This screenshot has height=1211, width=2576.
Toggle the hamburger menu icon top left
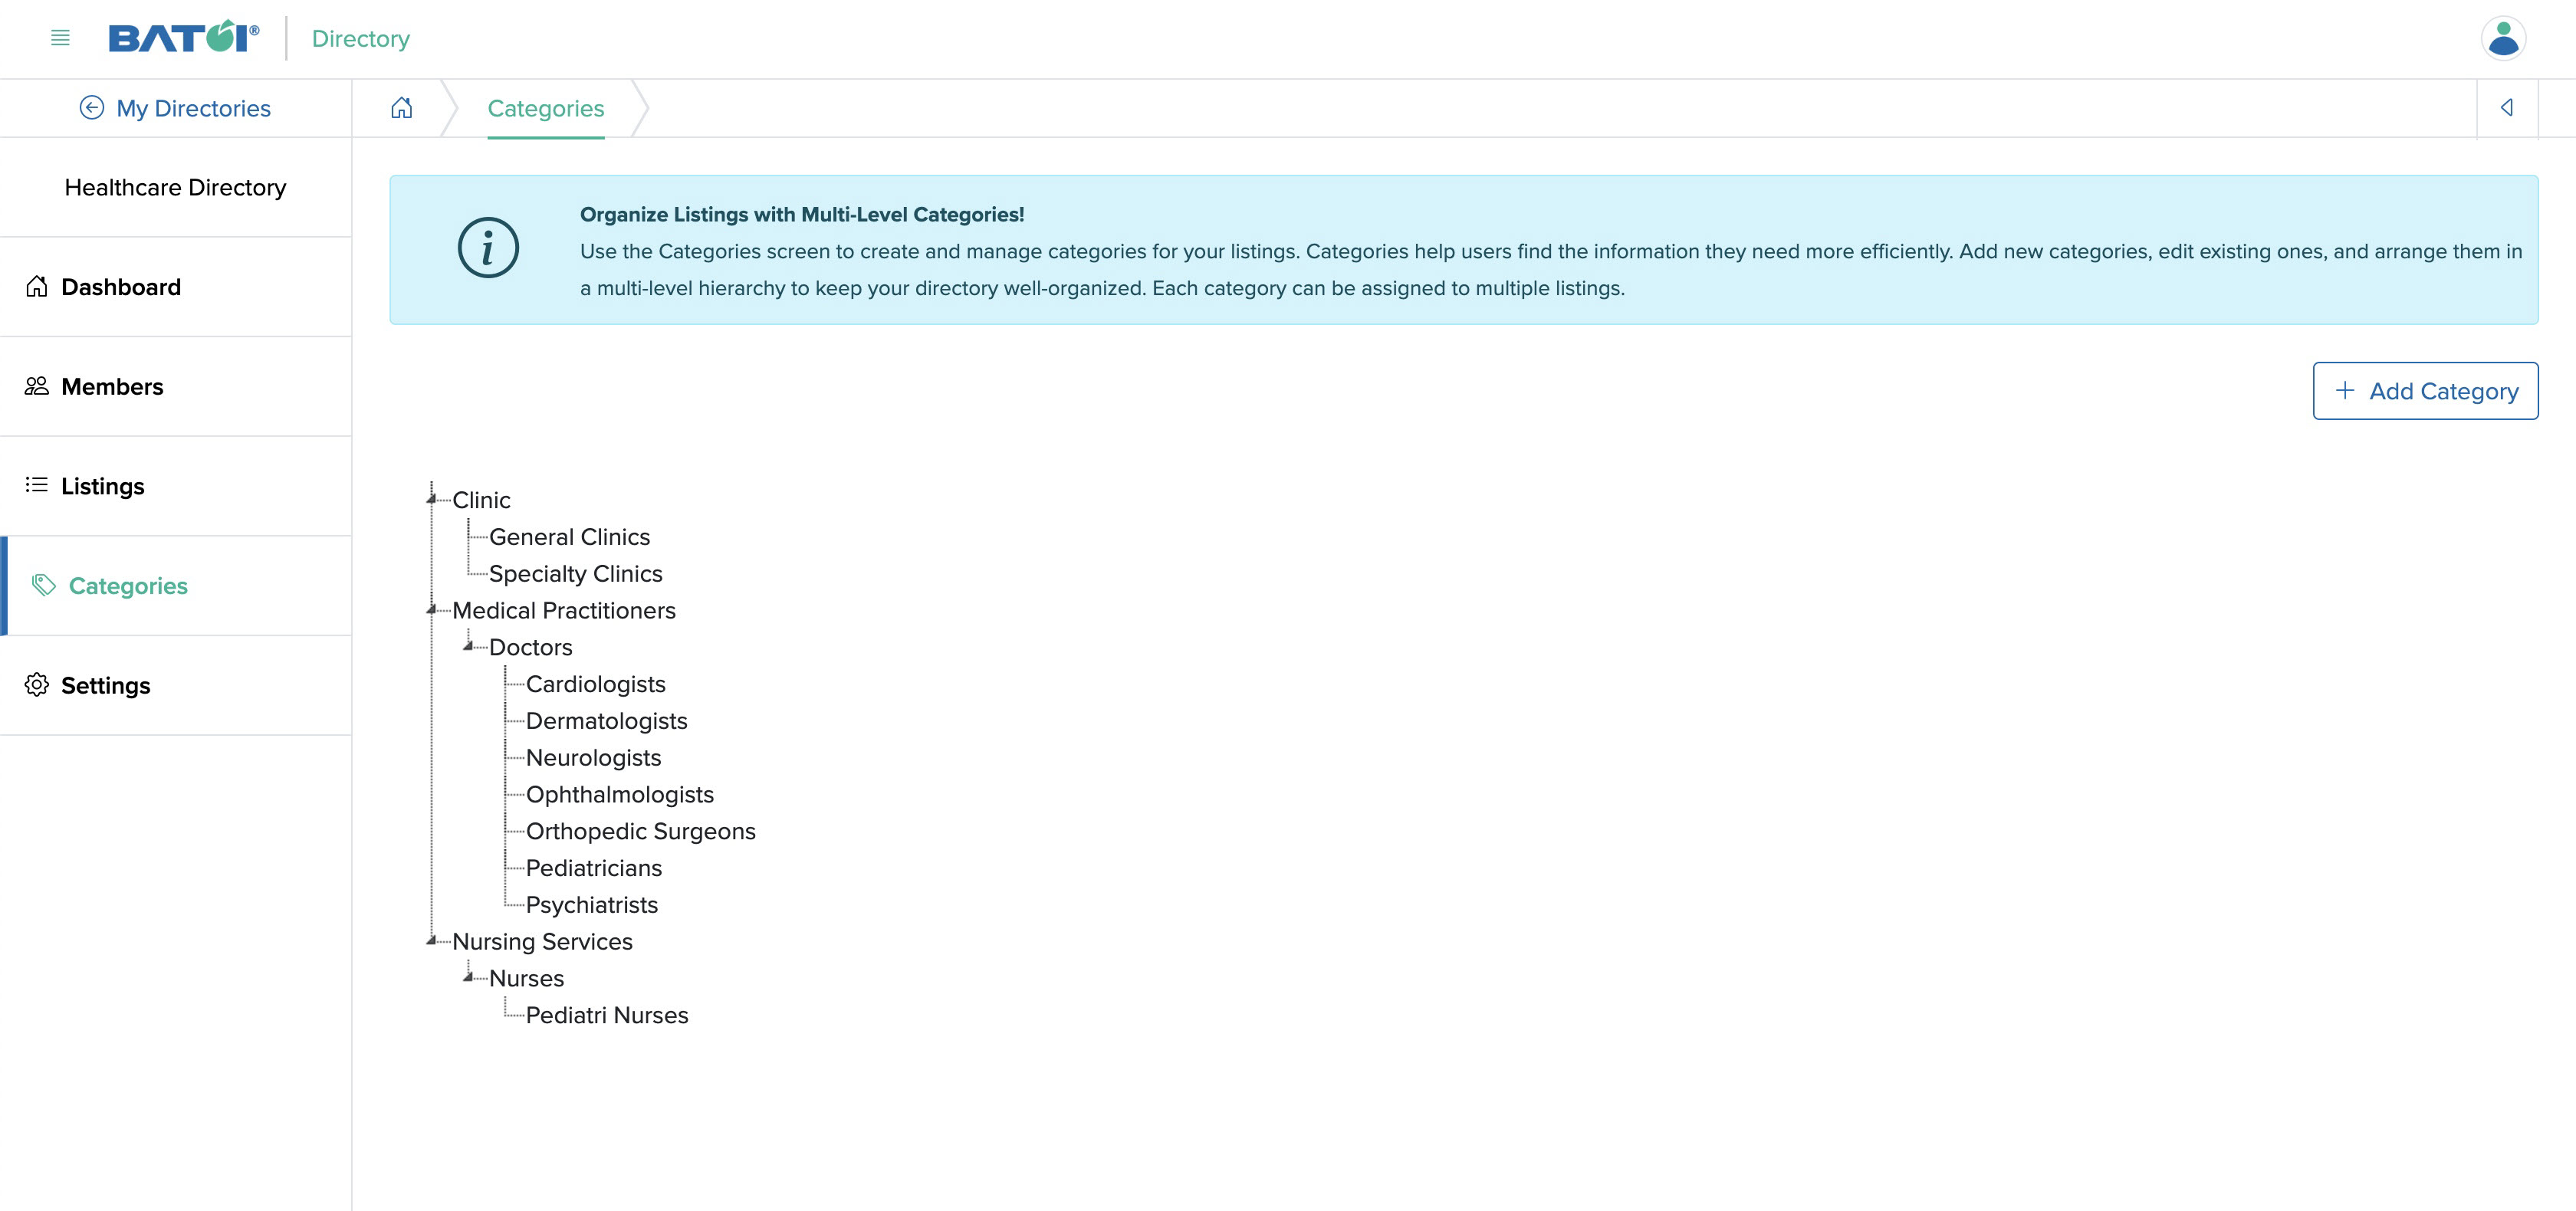pos(59,36)
